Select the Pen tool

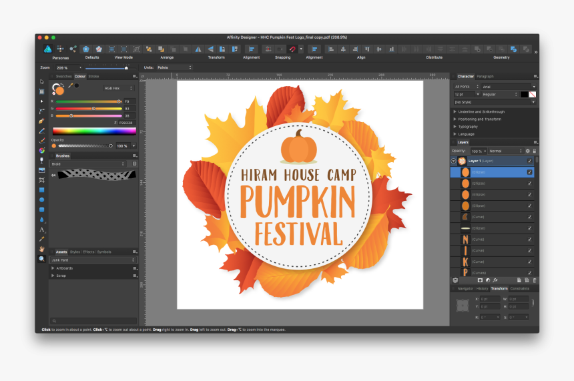point(42,121)
